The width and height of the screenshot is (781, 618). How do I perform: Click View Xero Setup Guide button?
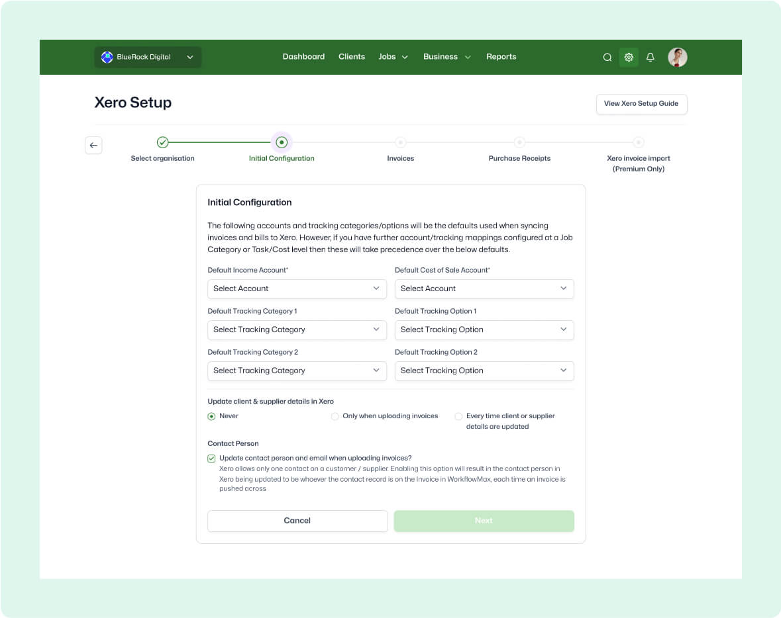point(641,104)
